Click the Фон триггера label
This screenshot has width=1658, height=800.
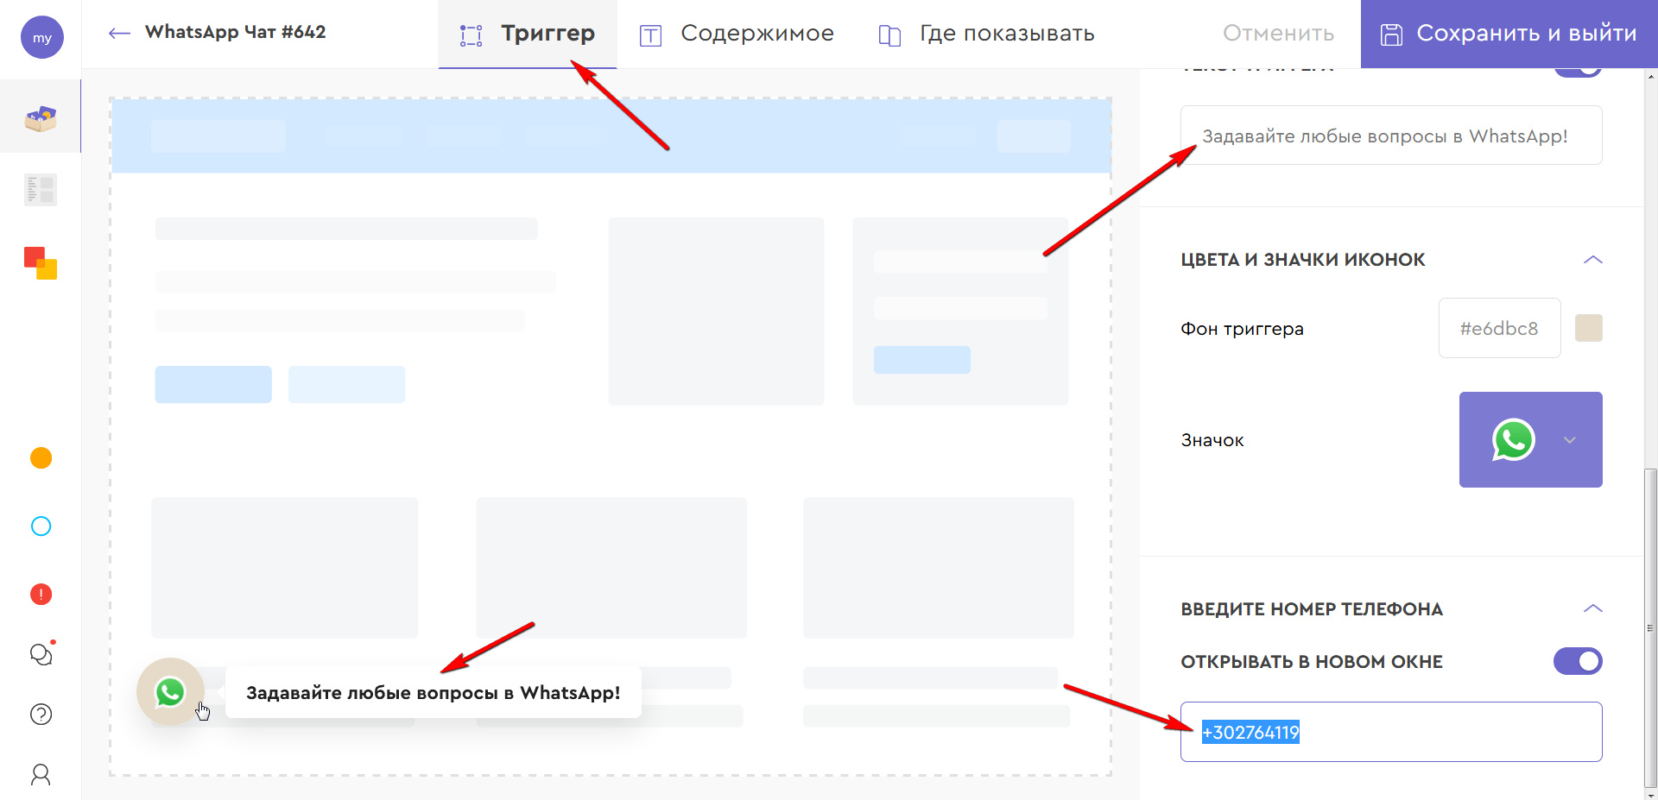coord(1242,329)
